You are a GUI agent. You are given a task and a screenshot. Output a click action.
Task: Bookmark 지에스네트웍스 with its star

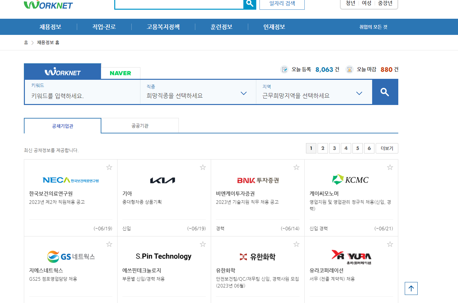pos(109,244)
